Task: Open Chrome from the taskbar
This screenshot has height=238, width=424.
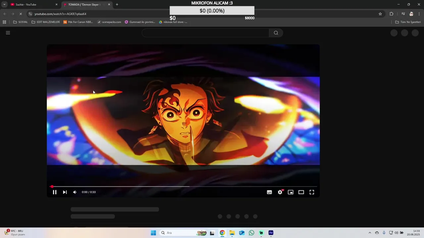Action: tap(222, 233)
